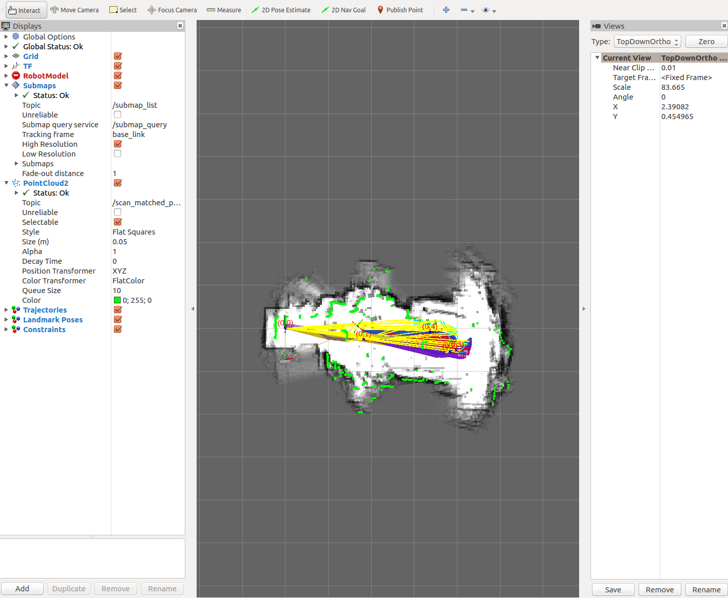The height and width of the screenshot is (598, 728).
Task: Enable Low Resolution submaps
Action: pyautogui.click(x=118, y=153)
